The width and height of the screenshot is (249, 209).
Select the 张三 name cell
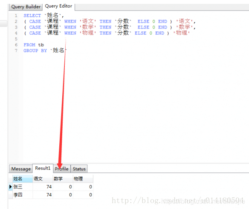tap(23, 186)
